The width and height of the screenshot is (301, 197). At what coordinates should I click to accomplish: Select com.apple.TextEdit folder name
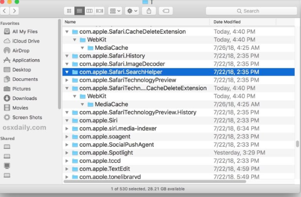[x=104, y=169]
